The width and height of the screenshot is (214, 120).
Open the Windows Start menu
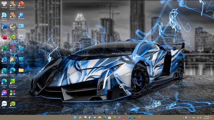point(75,118)
